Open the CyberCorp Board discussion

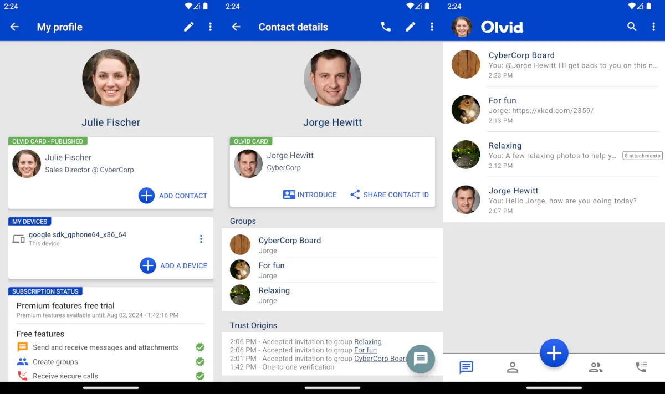554,64
